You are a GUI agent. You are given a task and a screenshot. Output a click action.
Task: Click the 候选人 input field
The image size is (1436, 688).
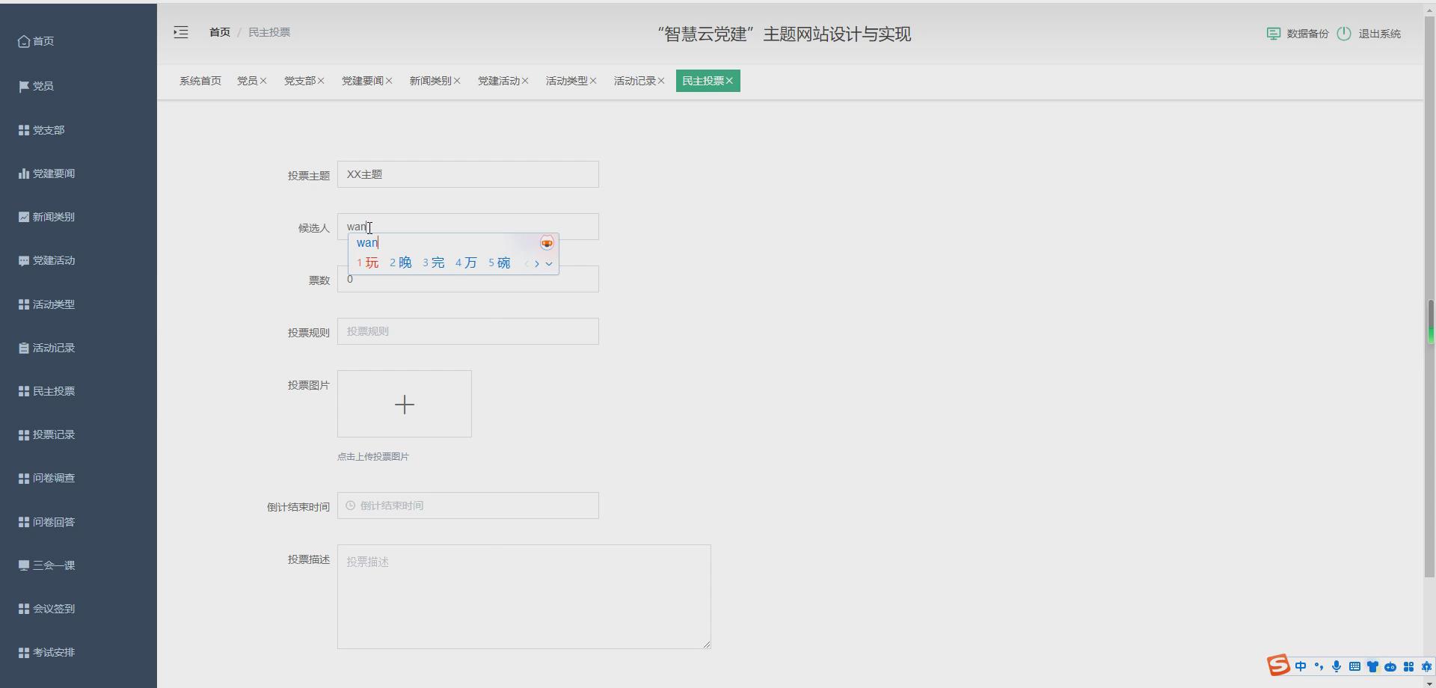(468, 227)
